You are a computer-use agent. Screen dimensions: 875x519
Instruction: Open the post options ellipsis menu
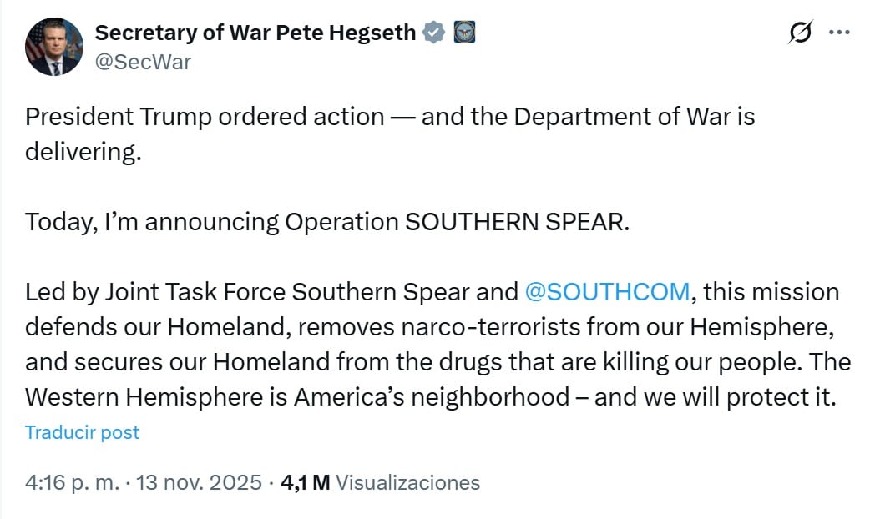coord(838,32)
